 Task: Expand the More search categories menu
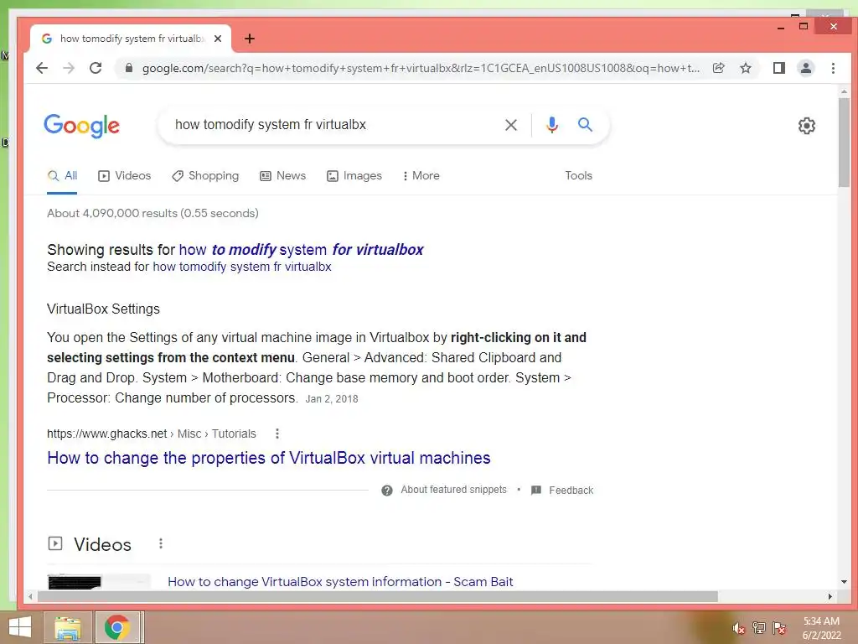(x=421, y=176)
